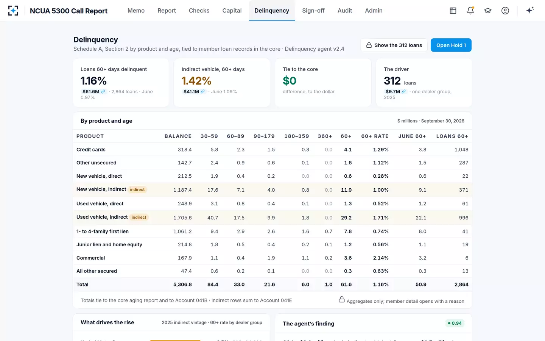The image size is (545, 341).
Task: Click the What drives the rise heading
Action: coord(107,322)
